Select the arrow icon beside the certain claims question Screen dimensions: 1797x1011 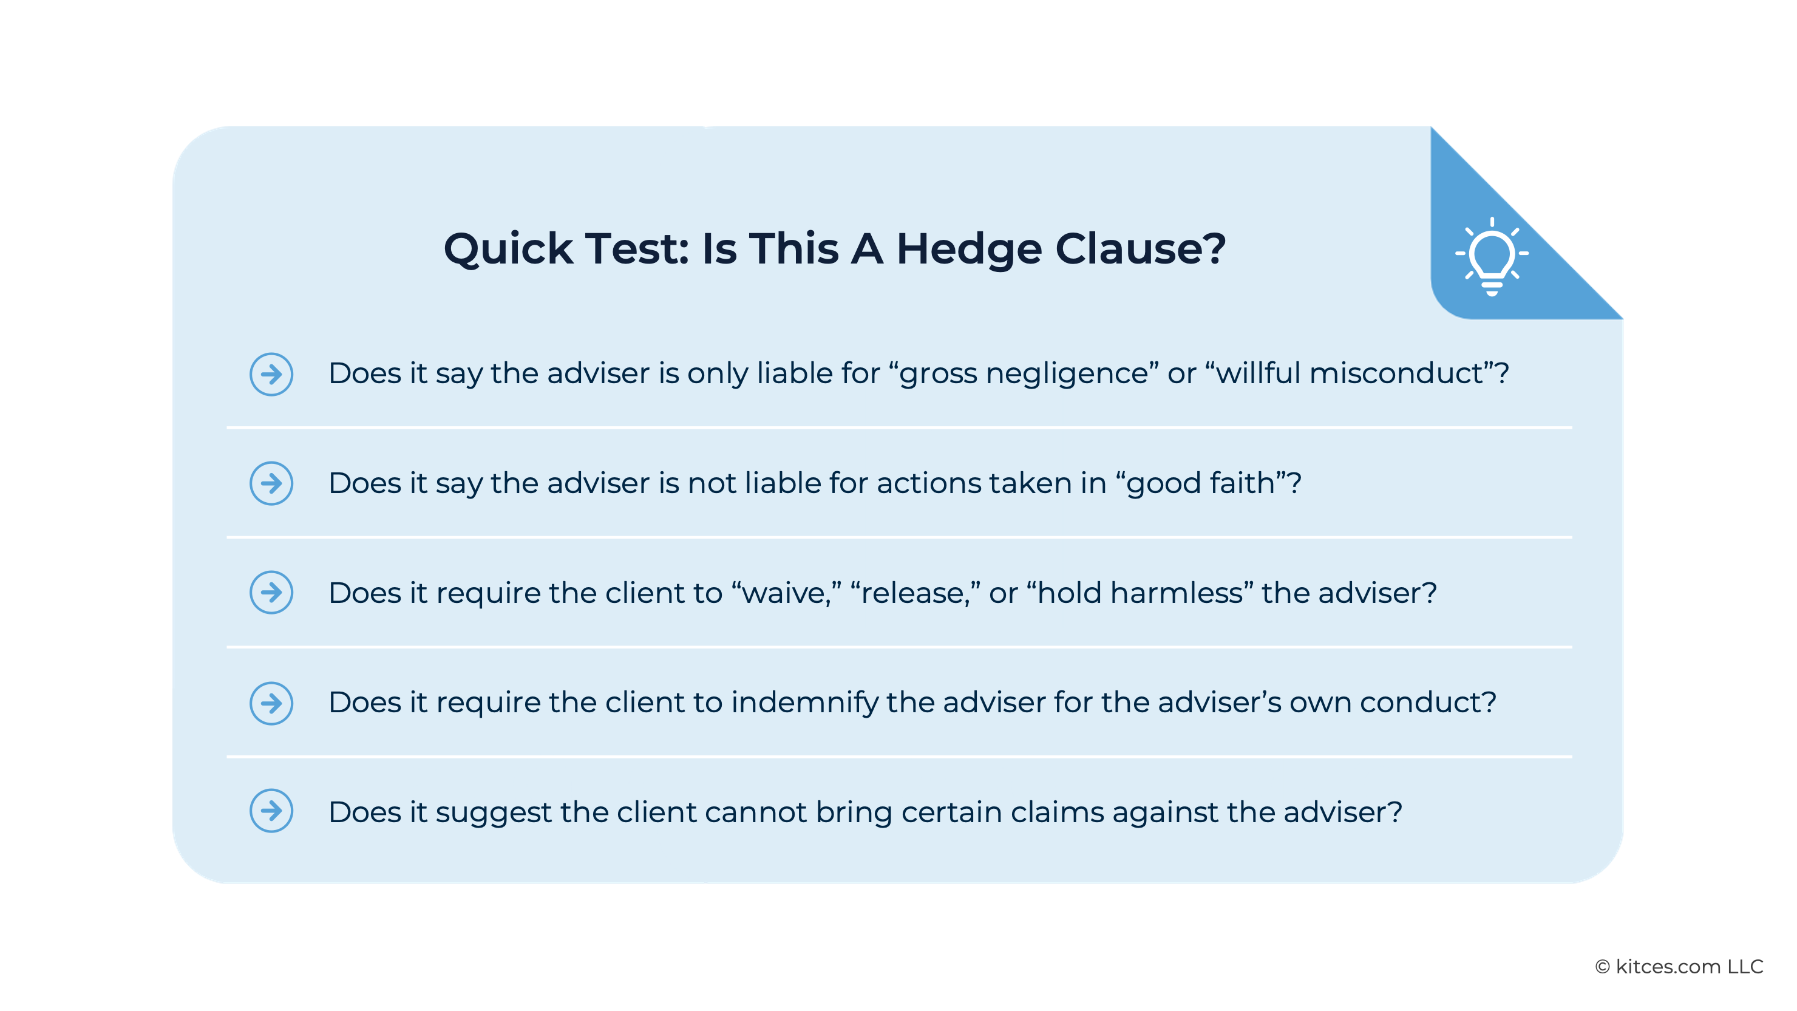pos(271,811)
